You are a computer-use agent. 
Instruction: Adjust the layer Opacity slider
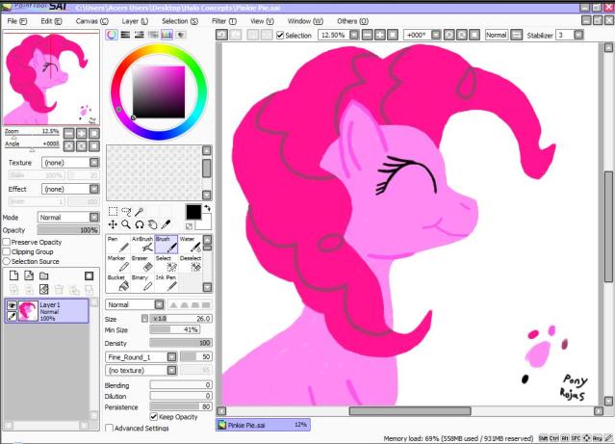(x=68, y=230)
